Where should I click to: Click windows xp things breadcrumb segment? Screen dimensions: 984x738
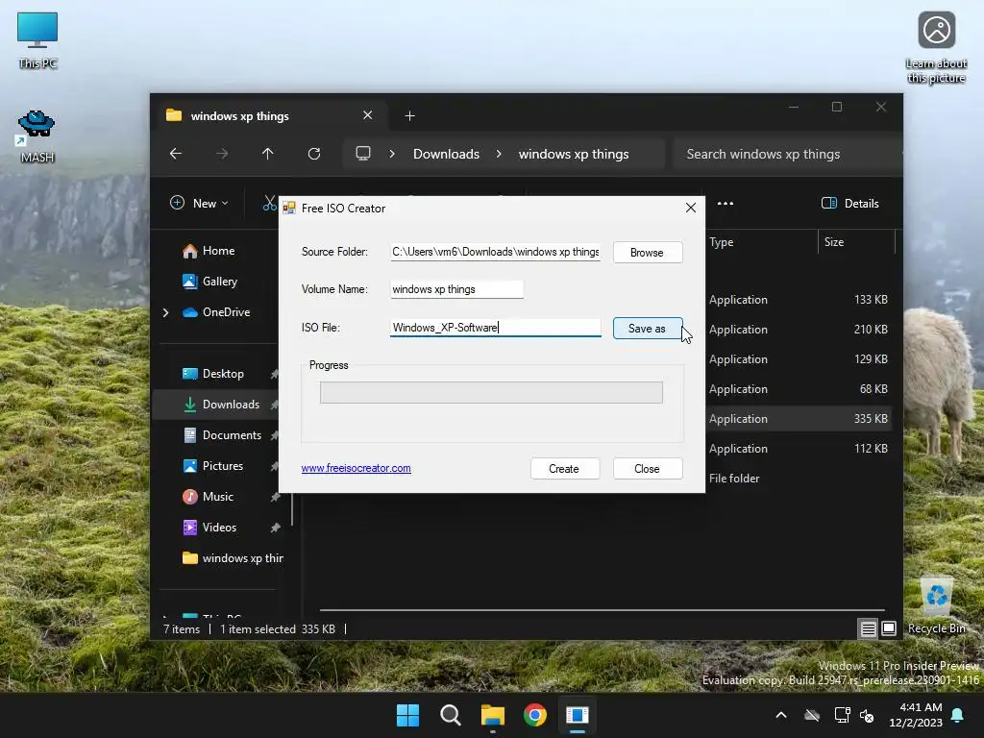[573, 154]
